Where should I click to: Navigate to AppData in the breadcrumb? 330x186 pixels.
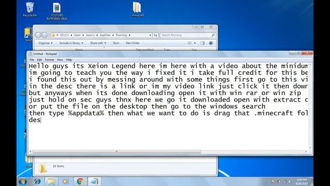pyautogui.click(x=105, y=35)
